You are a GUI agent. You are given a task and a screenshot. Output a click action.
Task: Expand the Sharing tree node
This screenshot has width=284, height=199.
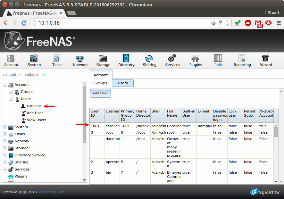coord(5,162)
